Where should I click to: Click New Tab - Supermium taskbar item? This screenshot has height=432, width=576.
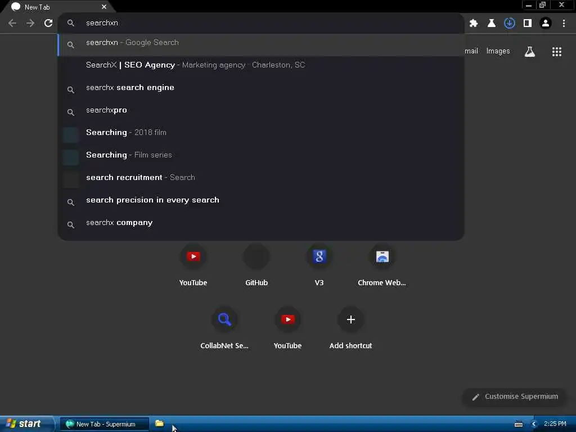[104, 424]
